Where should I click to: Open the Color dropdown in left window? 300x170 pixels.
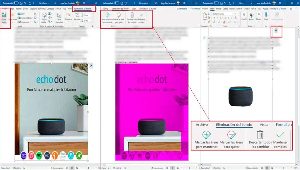(x=21, y=14)
